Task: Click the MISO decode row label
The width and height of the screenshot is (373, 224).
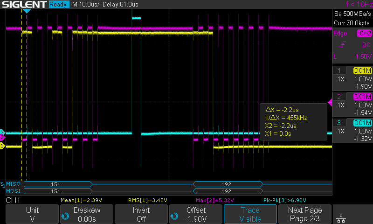Action: tap(14, 184)
